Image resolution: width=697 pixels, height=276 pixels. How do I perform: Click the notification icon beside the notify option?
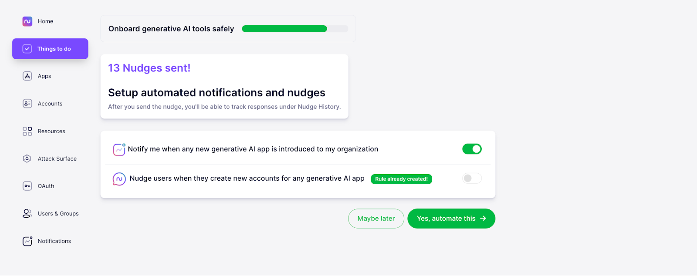click(x=118, y=149)
